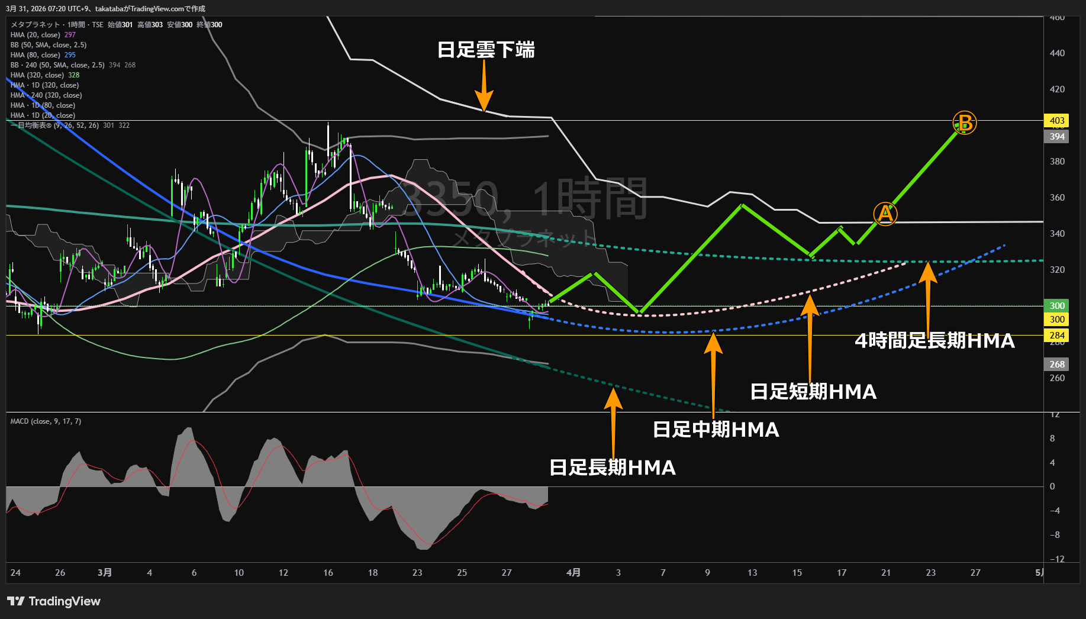
Task: Select the HMA · 1D (80, close) legend
Action: tap(43, 105)
